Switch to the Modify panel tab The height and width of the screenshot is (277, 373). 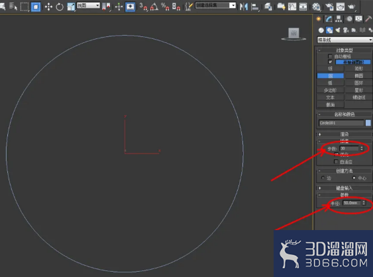pos(329,19)
